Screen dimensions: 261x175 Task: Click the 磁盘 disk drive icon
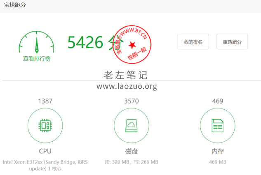click(x=132, y=125)
